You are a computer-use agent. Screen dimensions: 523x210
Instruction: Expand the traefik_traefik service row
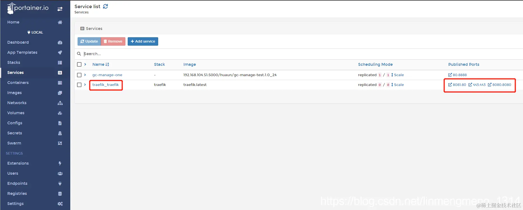point(85,85)
